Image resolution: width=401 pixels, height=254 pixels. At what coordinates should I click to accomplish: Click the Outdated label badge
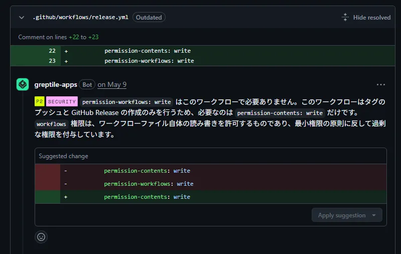[x=149, y=18]
